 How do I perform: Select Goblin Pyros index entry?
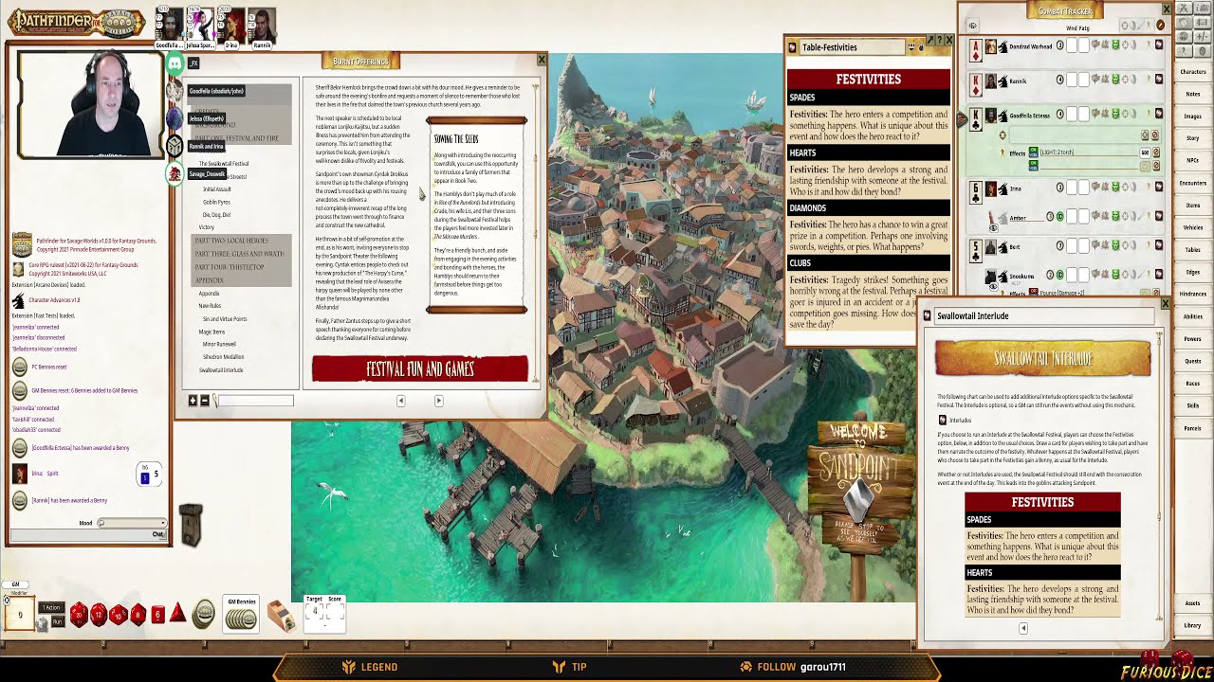point(216,202)
